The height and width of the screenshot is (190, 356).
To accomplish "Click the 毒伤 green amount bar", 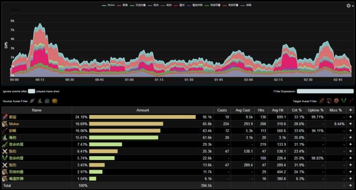I will pos(124,137).
